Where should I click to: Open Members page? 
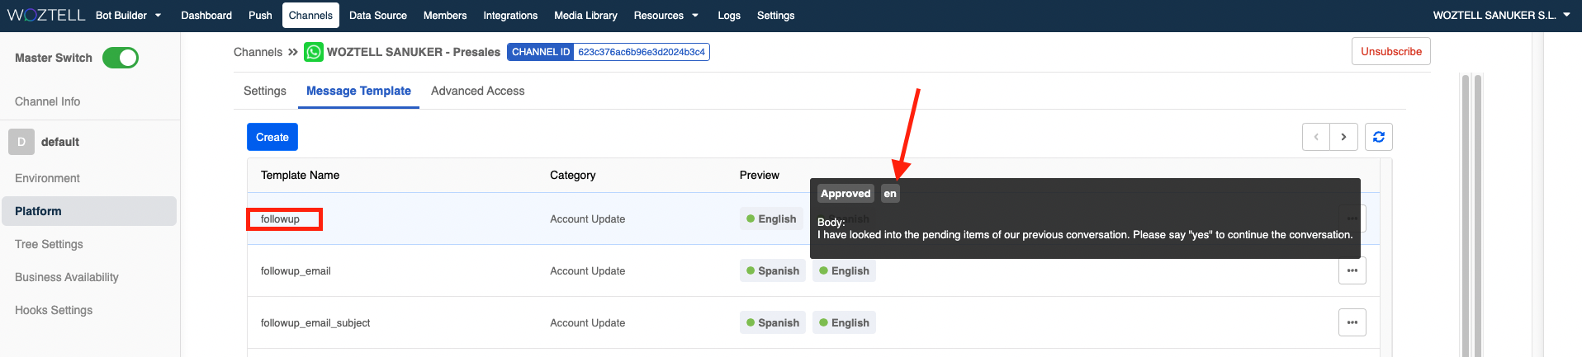click(445, 15)
